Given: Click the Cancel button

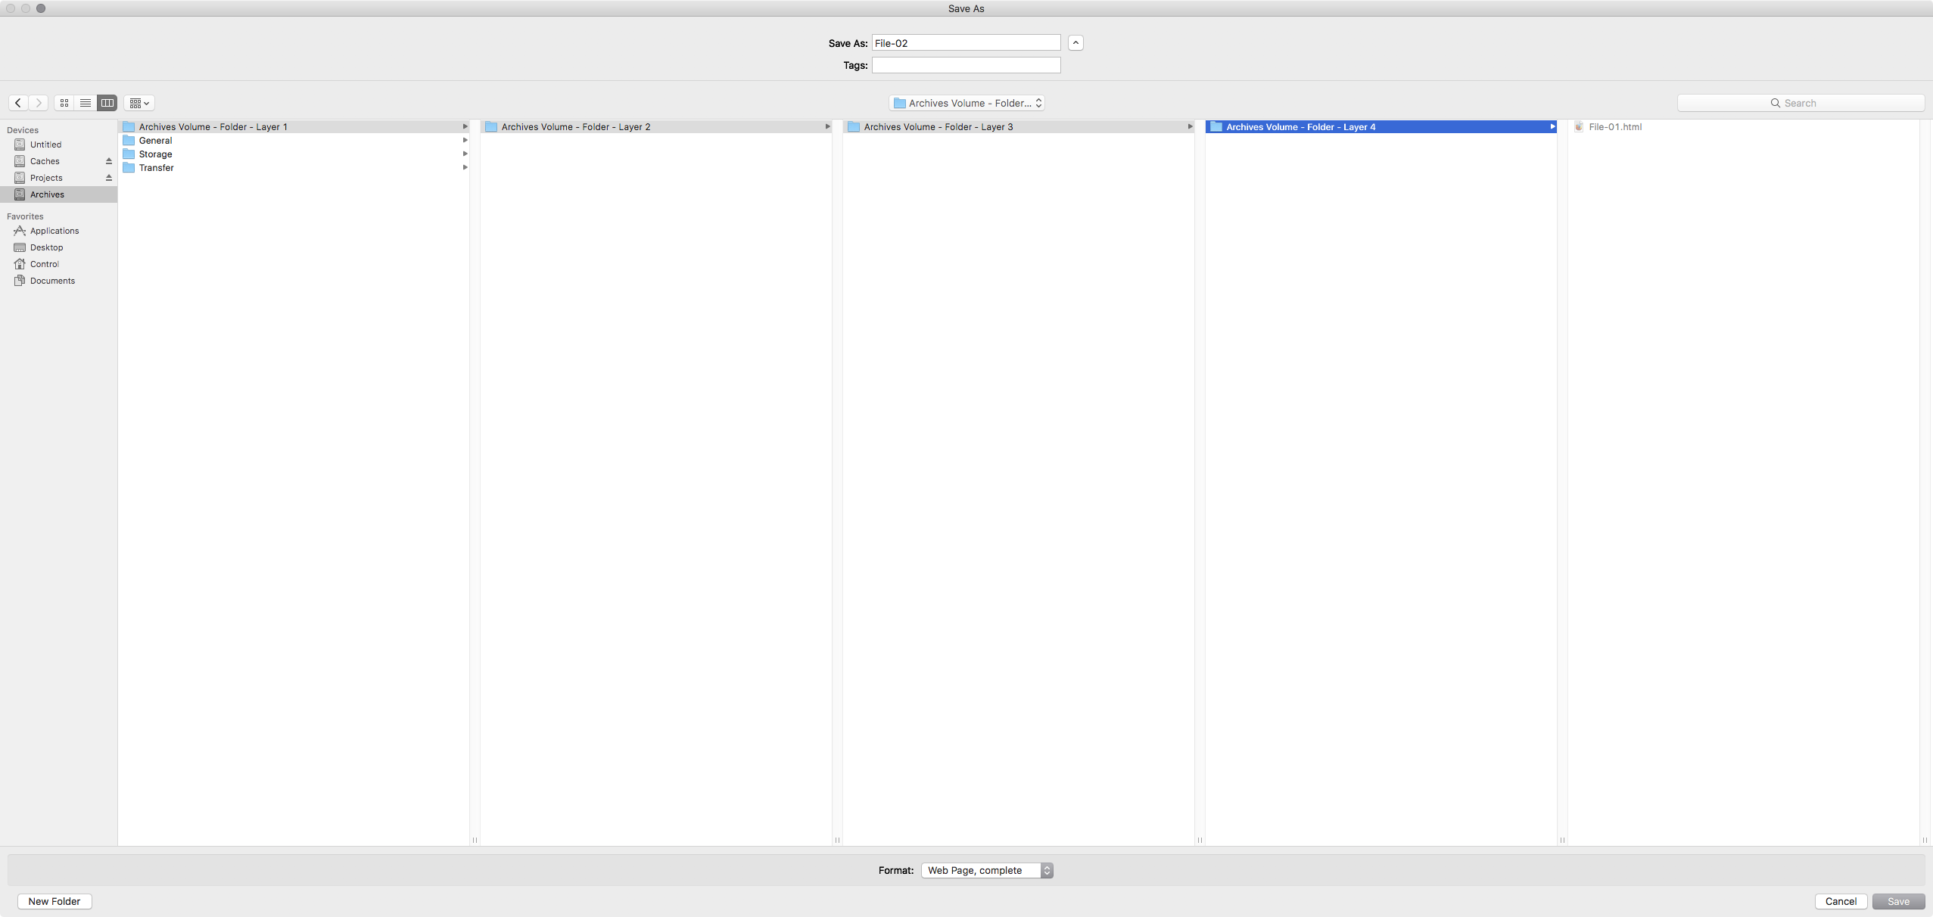Looking at the screenshot, I should (1841, 902).
